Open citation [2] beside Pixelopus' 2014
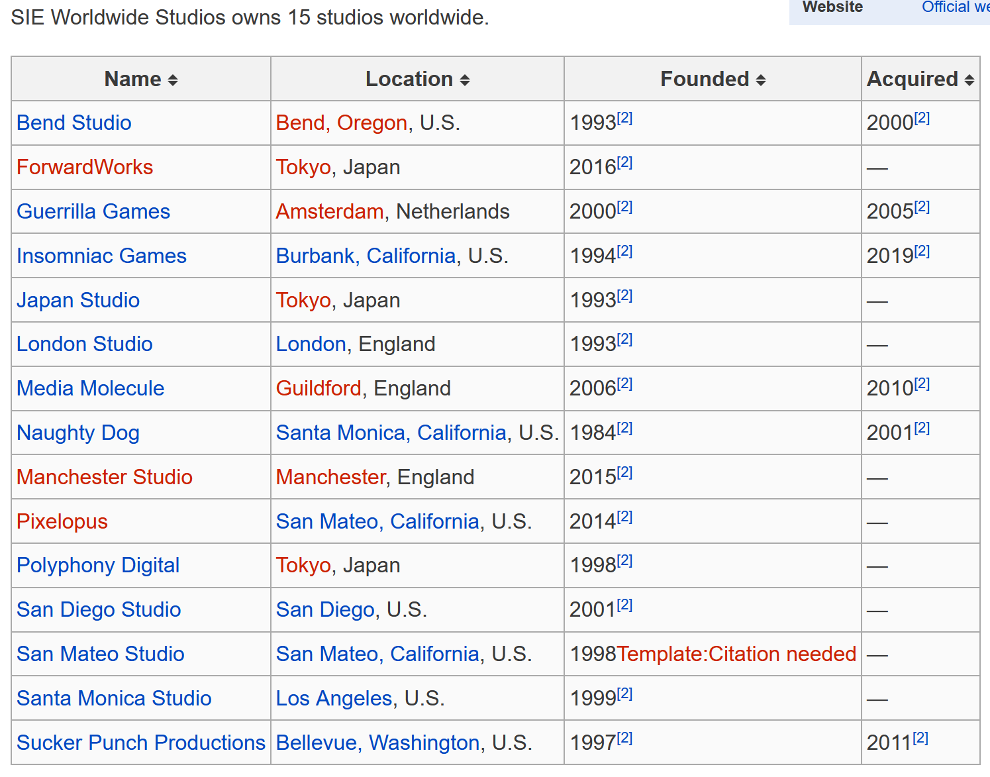This screenshot has height=777, width=990. (x=624, y=517)
